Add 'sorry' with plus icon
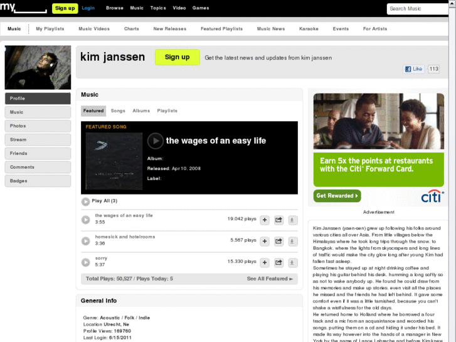The image size is (456, 342). [x=265, y=262]
